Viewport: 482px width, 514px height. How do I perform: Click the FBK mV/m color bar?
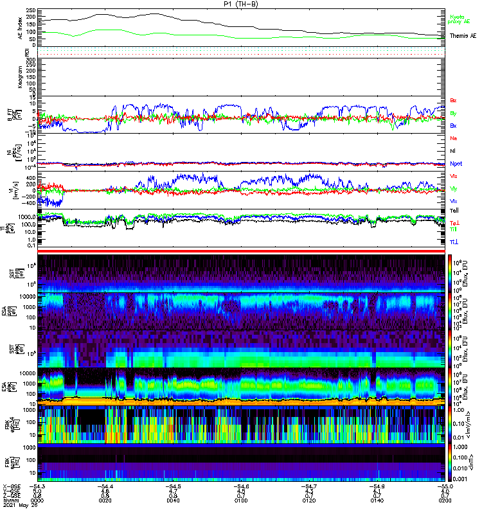click(450, 425)
